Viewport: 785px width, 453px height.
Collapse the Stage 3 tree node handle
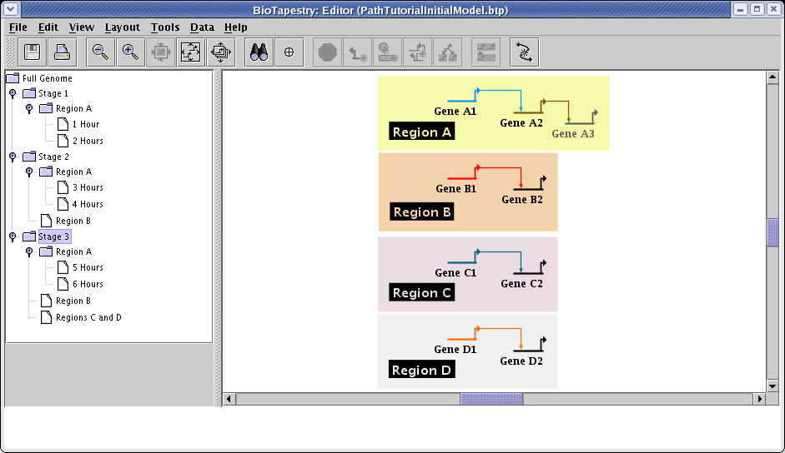[x=13, y=236]
